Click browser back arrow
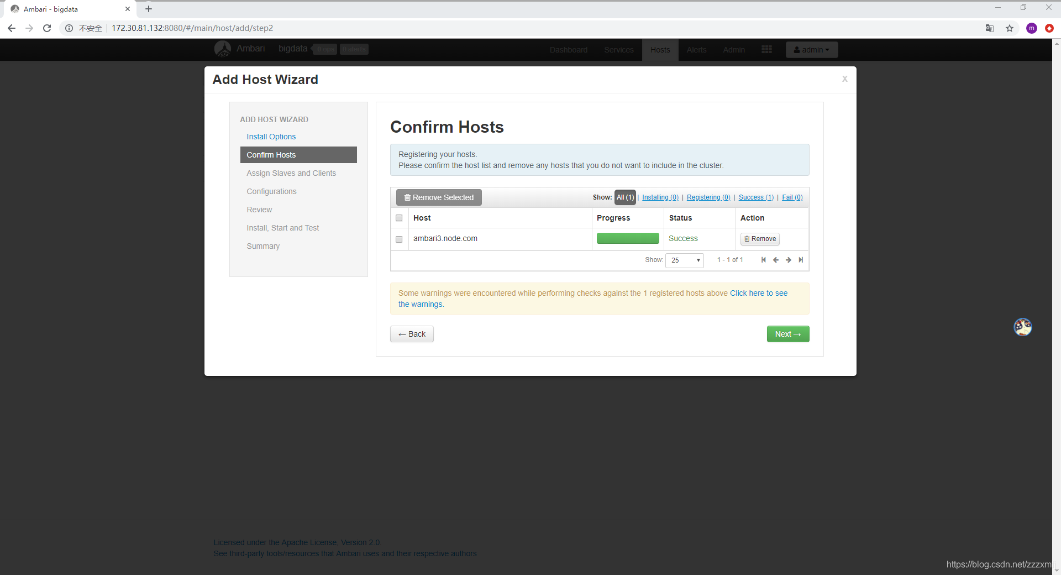The height and width of the screenshot is (575, 1061). [12, 28]
